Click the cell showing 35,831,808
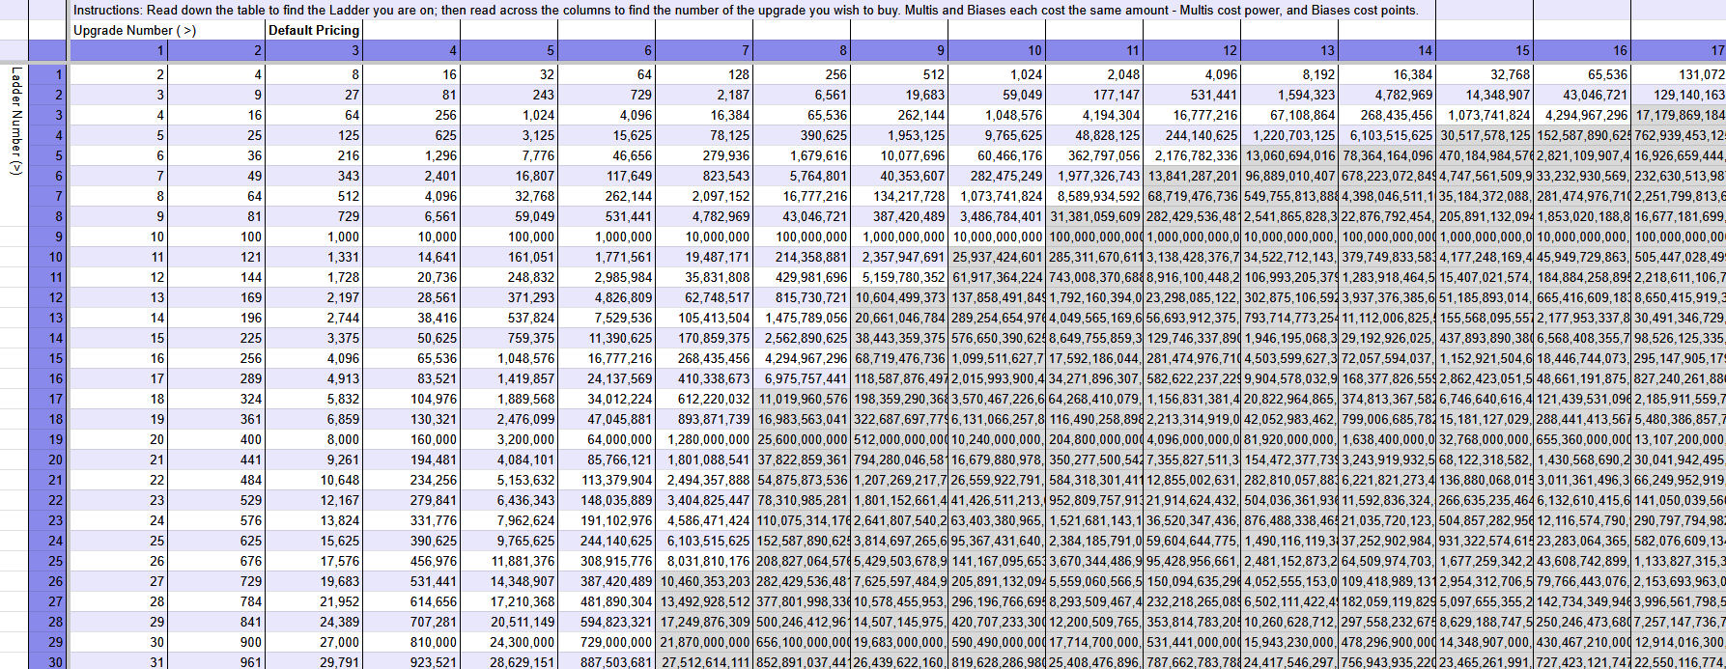The width and height of the screenshot is (1726, 669). point(704,277)
